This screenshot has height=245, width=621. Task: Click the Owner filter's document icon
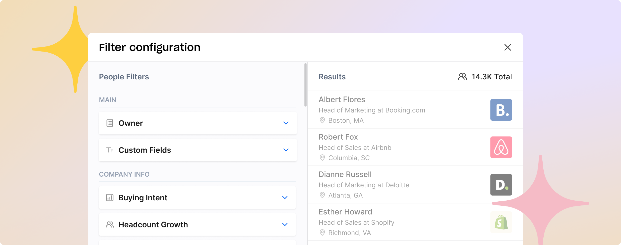pyautogui.click(x=110, y=123)
